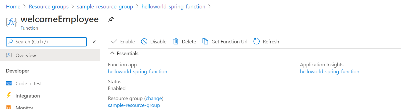Open the Function app helloworld-spring-function link

[x=138, y=71]
